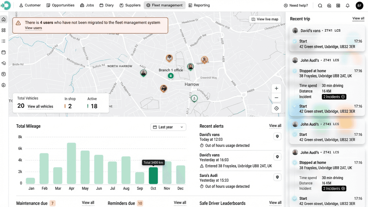Open the Customer menu
This screenshot has height=207, width=368.
[30, 5]
